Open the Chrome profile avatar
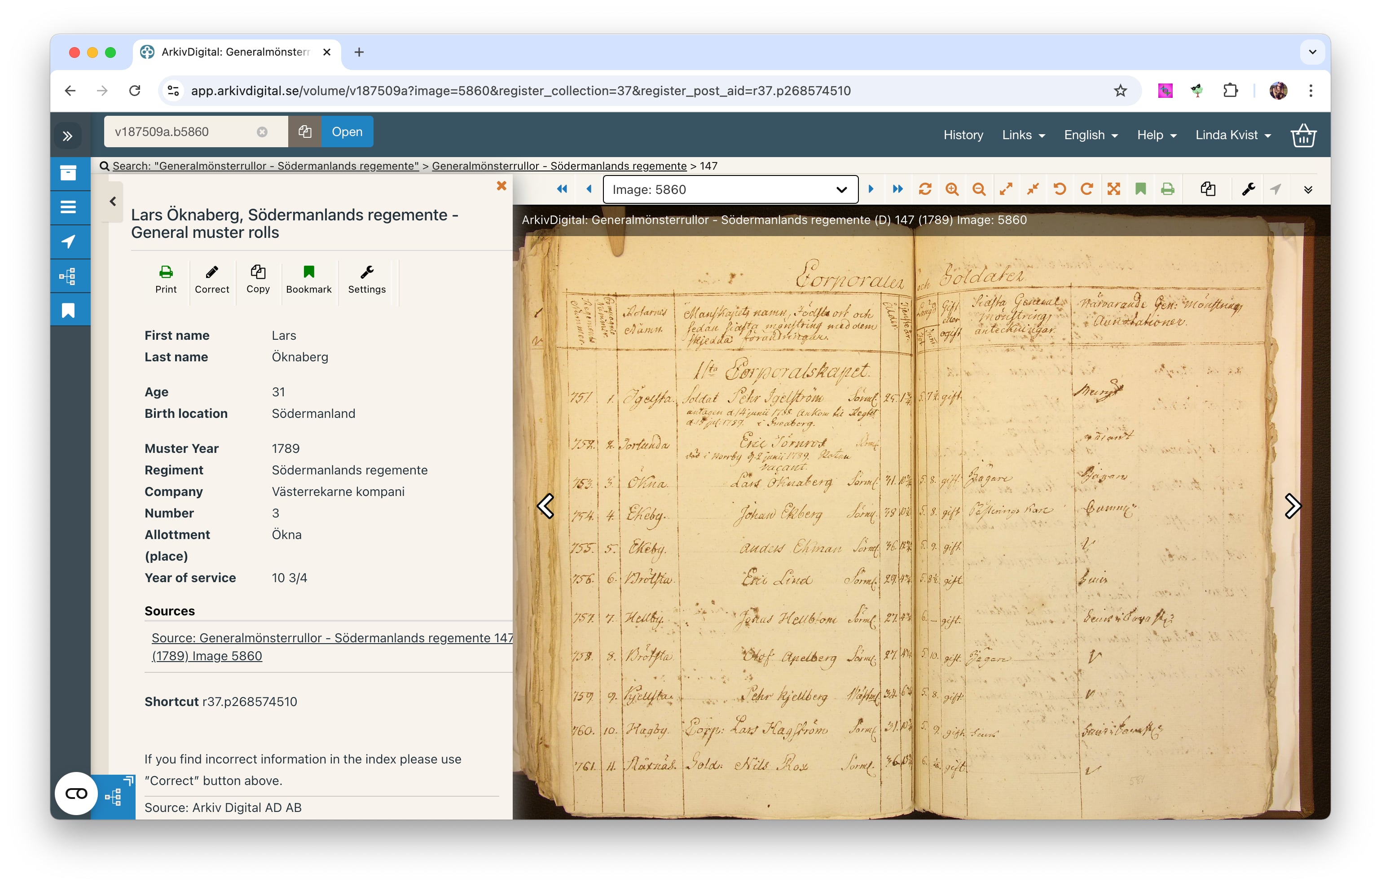The height and width of the screenshot is (886, 1381). click(x=1278, y=91)
